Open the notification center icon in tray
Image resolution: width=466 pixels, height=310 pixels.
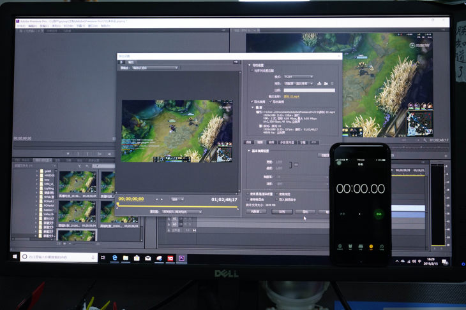tap(445, 262)
